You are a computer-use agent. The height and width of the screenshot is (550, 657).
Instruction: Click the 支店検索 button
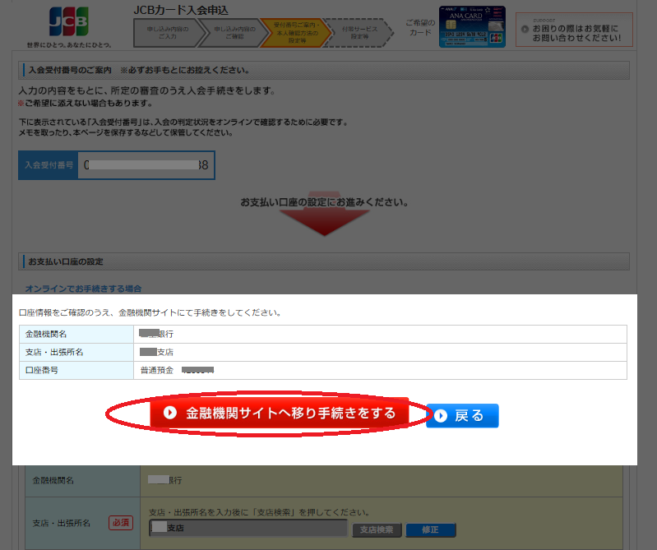(x=377, y=530)
